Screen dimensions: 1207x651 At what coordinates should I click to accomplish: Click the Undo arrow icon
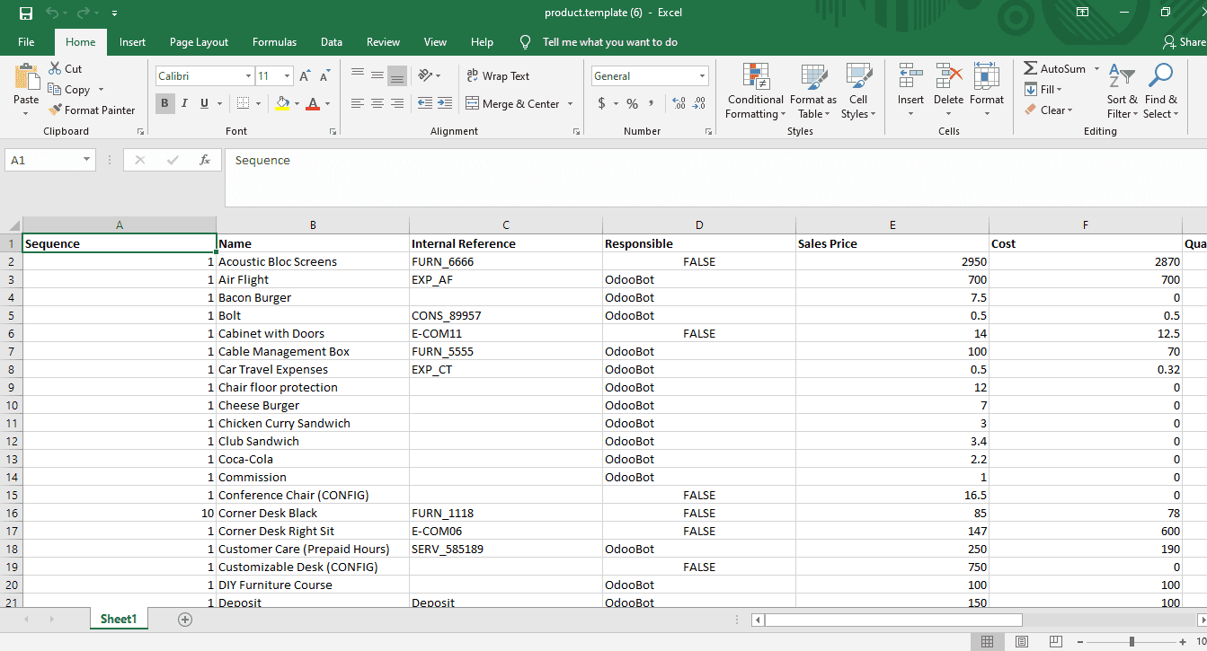(52, 13)
